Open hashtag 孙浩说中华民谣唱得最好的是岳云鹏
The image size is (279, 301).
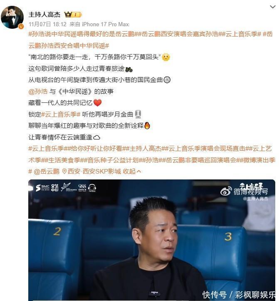click(x=81, y=34)
